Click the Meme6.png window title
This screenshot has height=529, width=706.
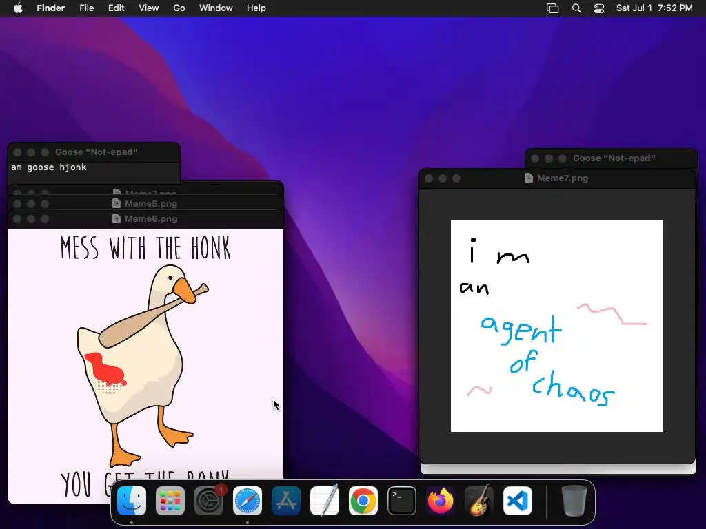[x=151, y=218]
